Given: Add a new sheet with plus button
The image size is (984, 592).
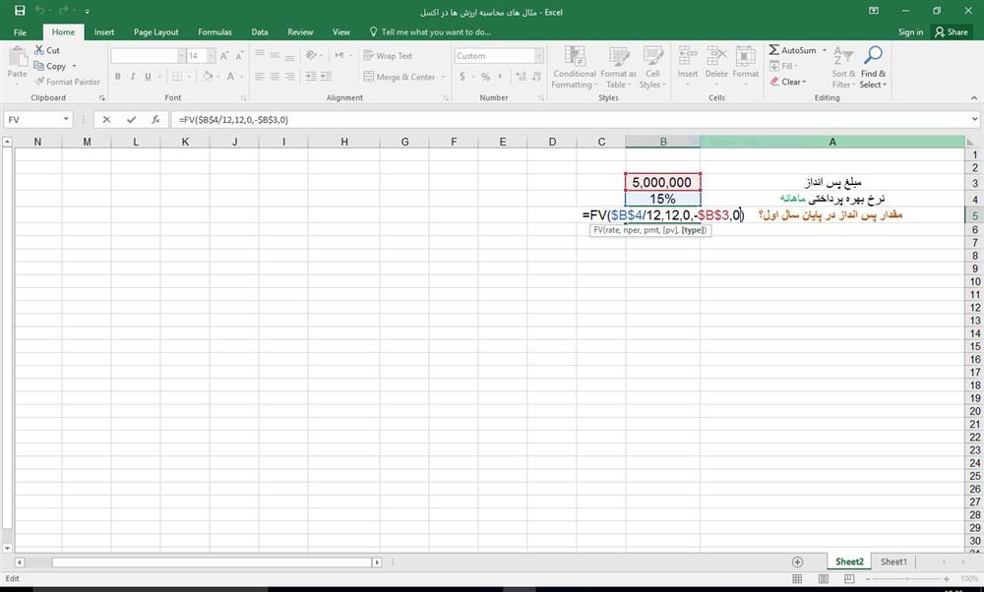Looking at the screenshot, I should (x=797, y=562).
